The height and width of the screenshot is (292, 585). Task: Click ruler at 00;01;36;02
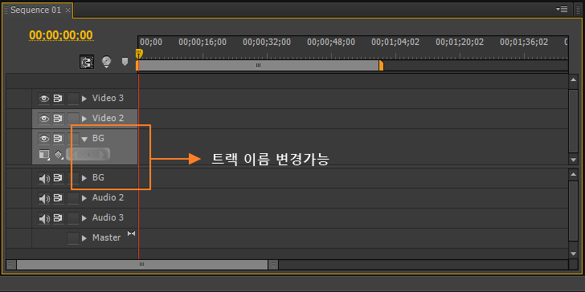point(524,42)
